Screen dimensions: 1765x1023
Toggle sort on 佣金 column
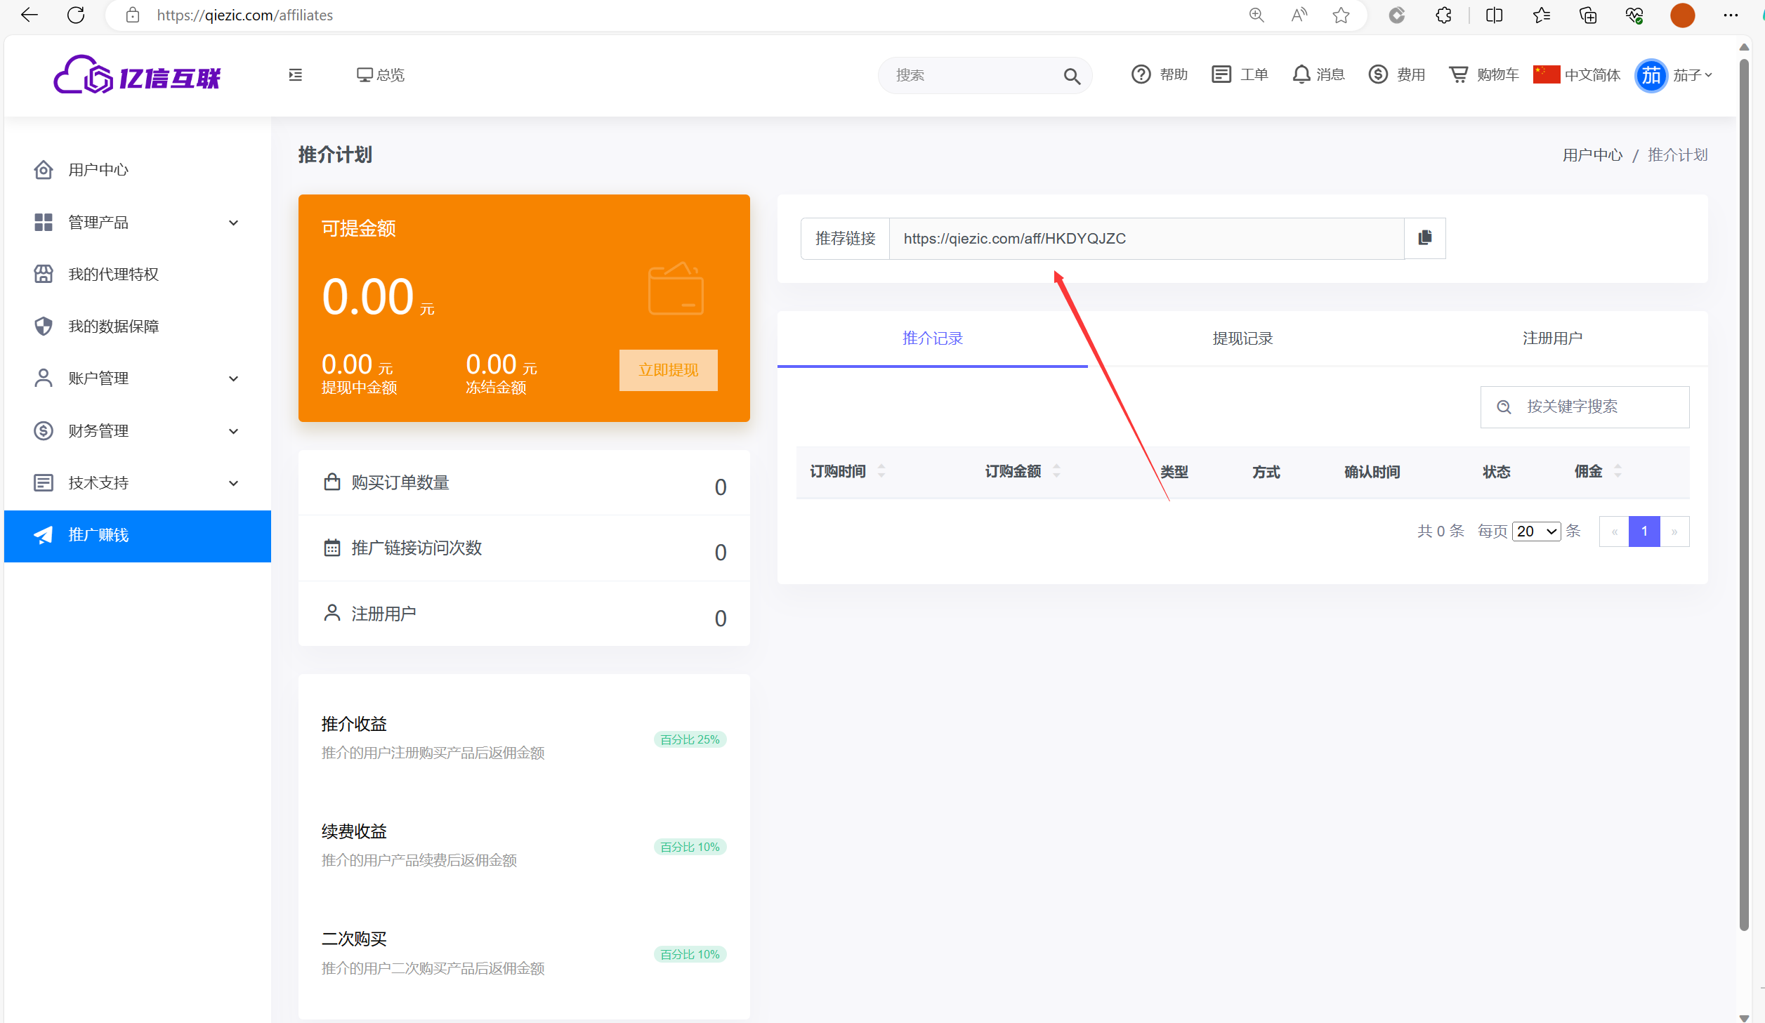1618,471
